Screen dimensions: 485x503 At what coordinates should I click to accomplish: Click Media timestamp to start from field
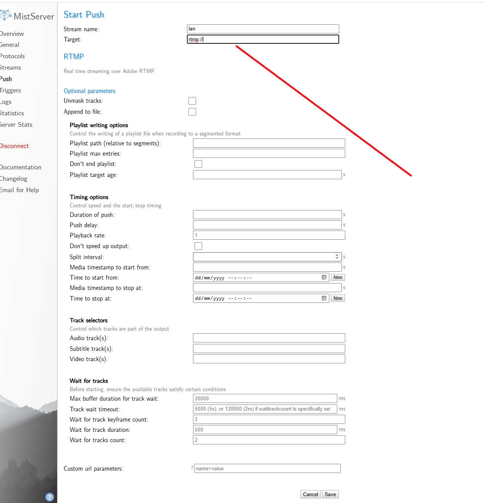click(x=267, y=267)
